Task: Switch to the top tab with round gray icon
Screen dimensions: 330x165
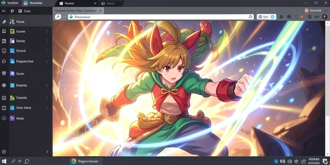Action: pos(112,3)
